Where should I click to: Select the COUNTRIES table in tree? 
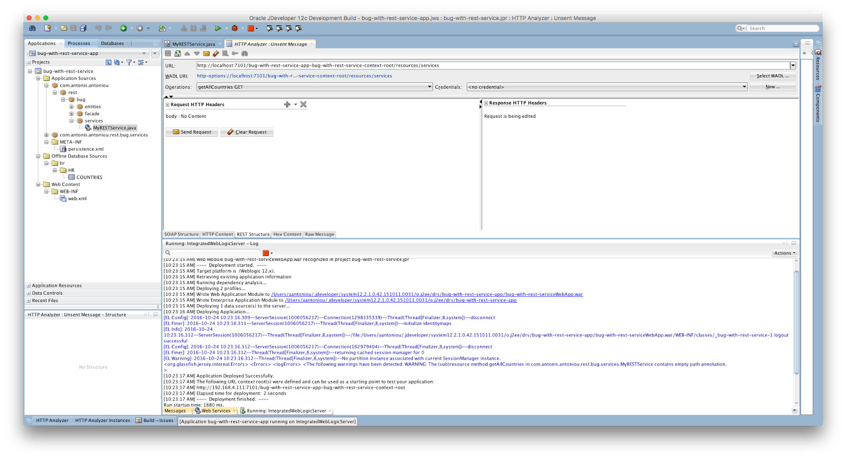pos(89,177)
